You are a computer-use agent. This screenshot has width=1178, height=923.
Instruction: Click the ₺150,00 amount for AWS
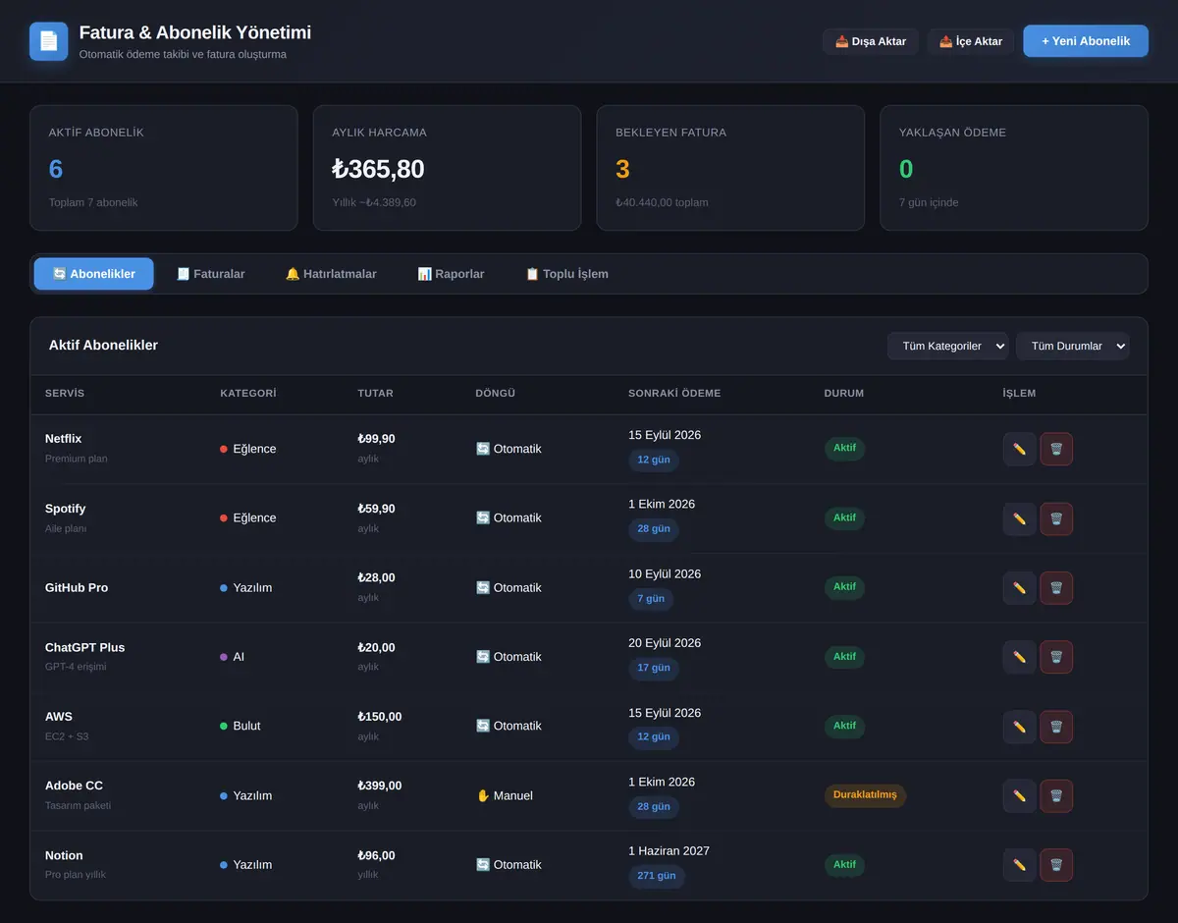point(380,717)
